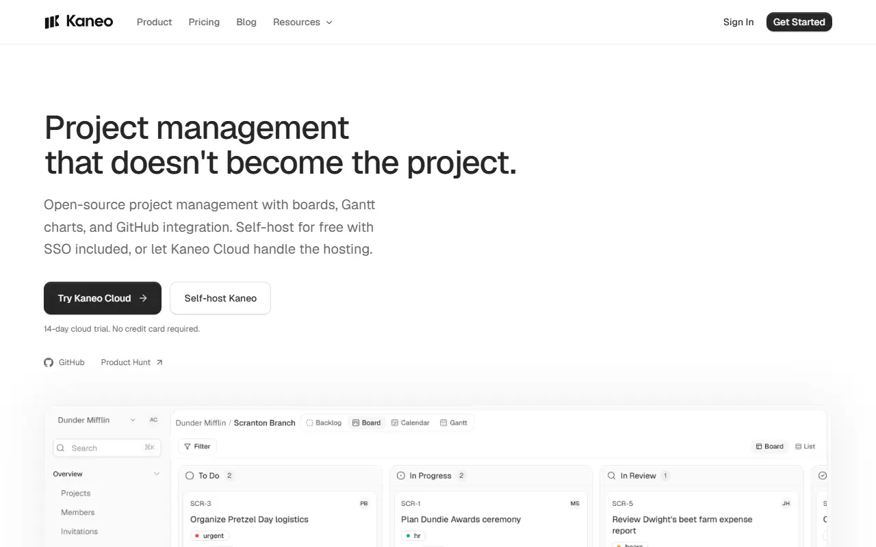Click the Search field in sidebar
The width and height of the screenshot is (876, 547).
pyautogui.click(x=107, y=448)
